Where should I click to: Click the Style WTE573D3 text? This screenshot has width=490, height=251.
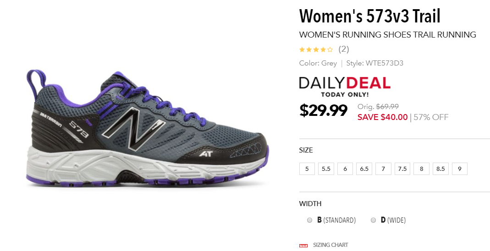coord(374,63)
